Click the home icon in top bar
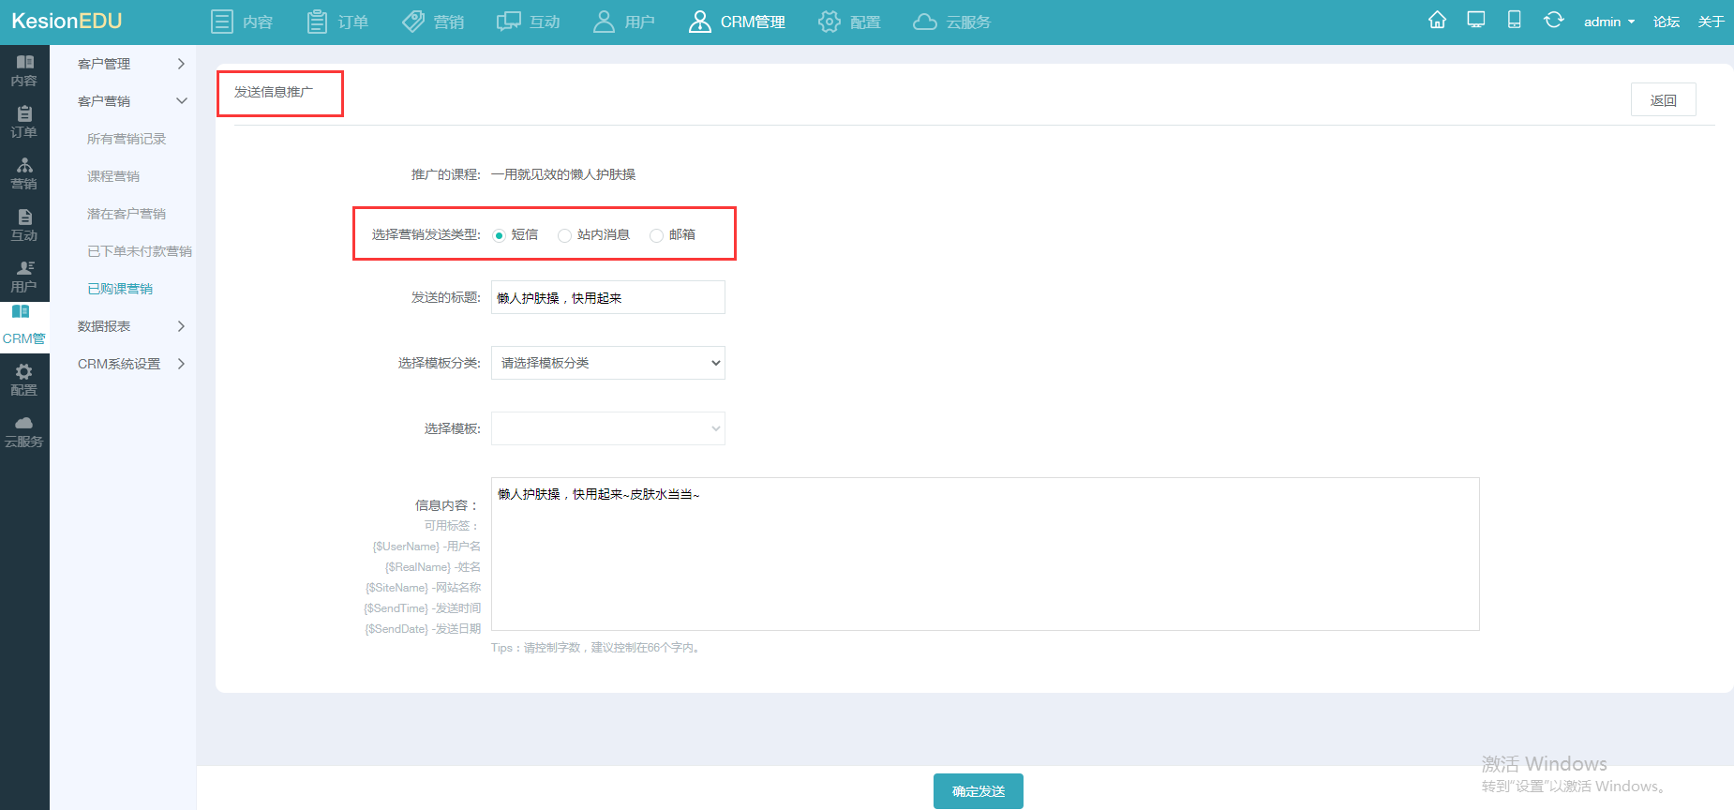The width and height of the screenshot is (1734, 810). tap(1437, 20)
